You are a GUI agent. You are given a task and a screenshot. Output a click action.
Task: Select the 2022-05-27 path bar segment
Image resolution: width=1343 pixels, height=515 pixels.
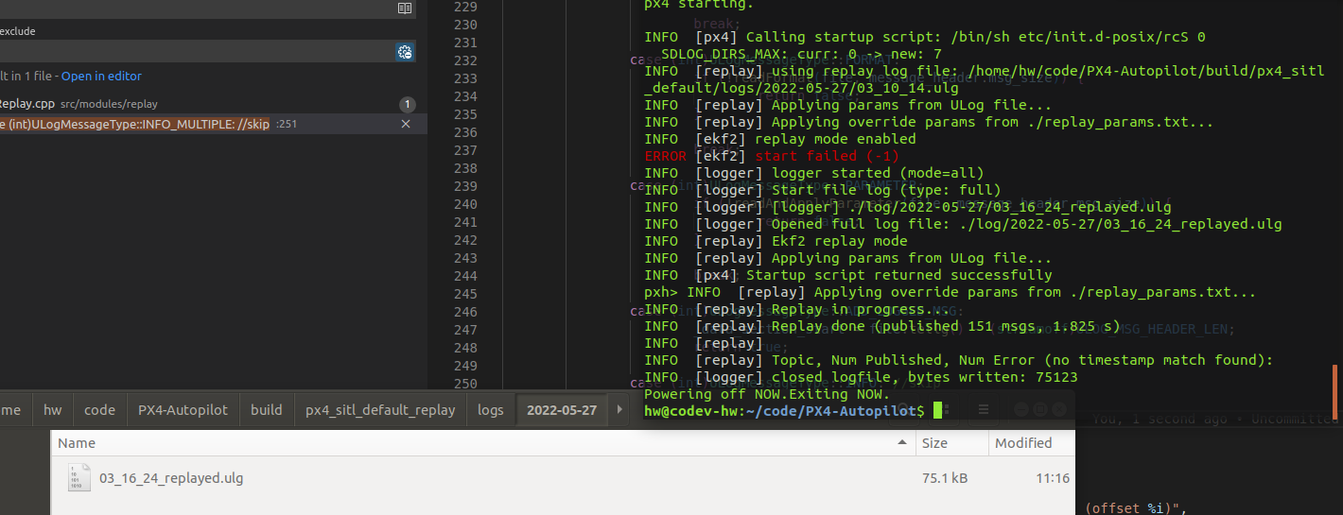pos(562,409)
